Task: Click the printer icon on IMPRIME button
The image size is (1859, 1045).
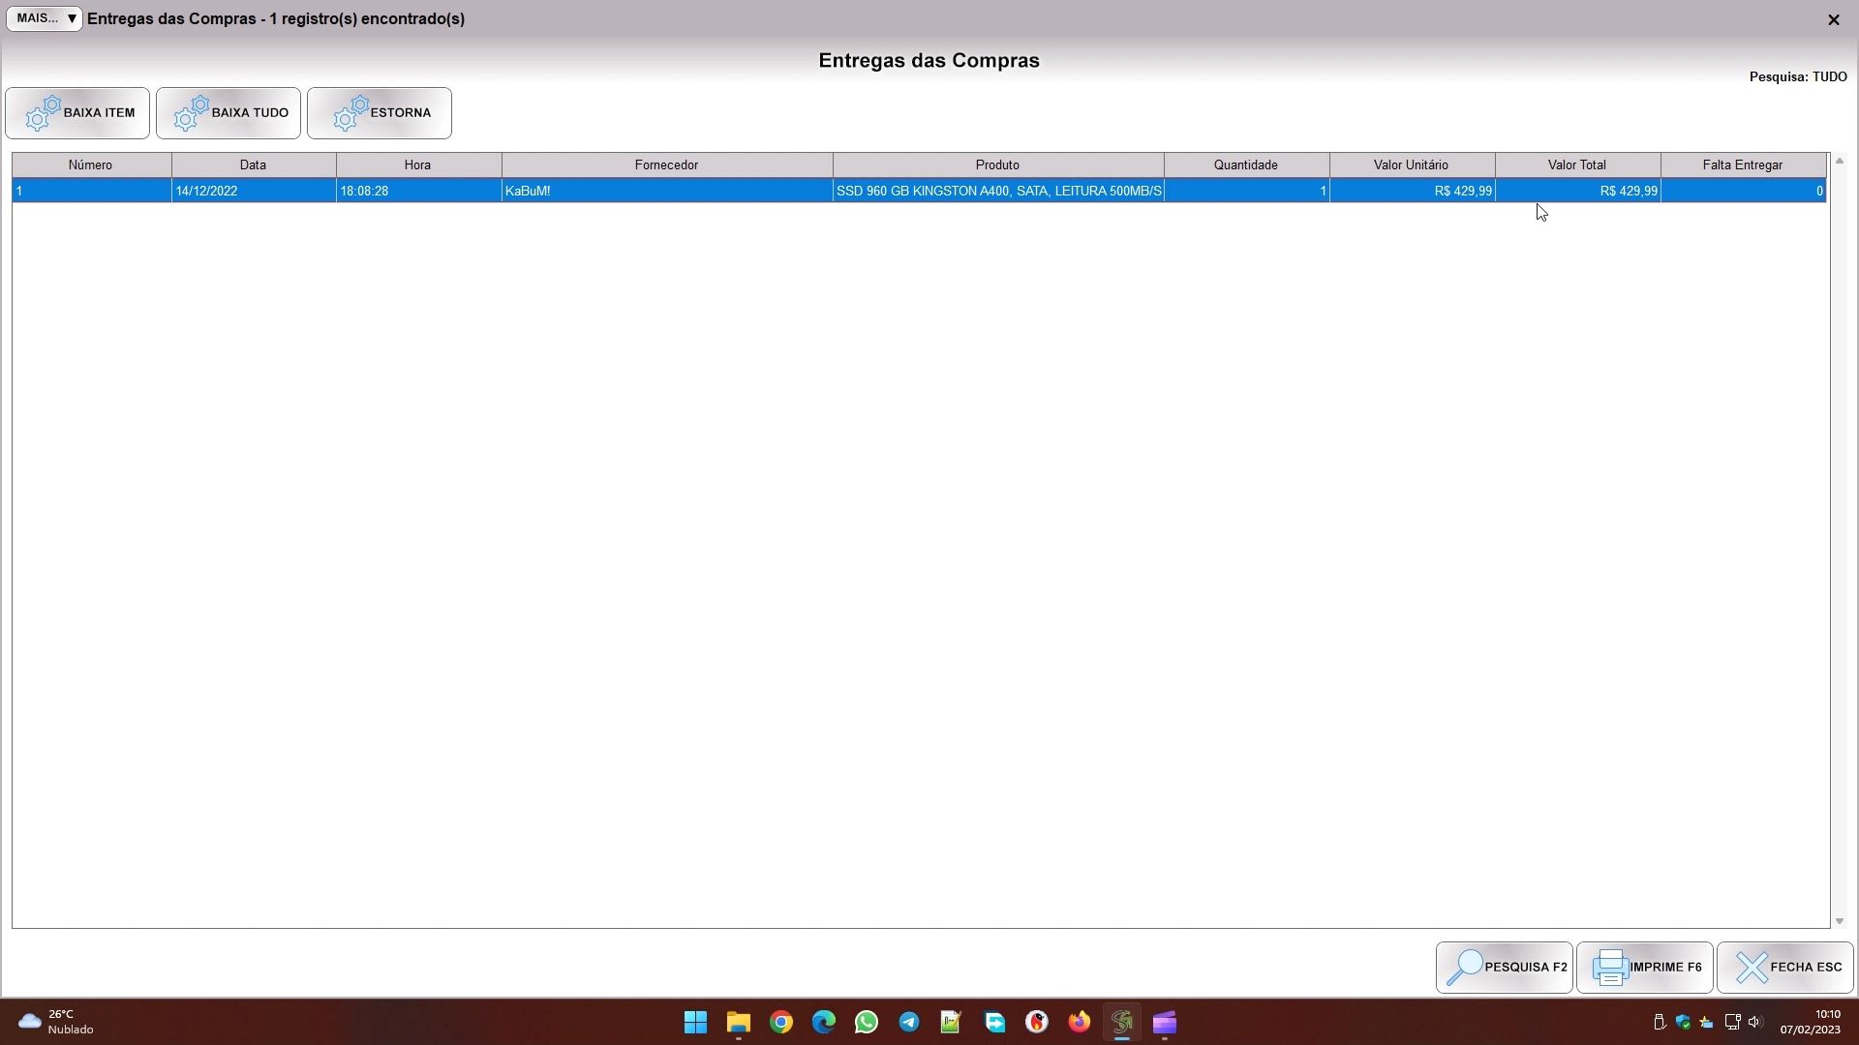Action: point(1610,968)
